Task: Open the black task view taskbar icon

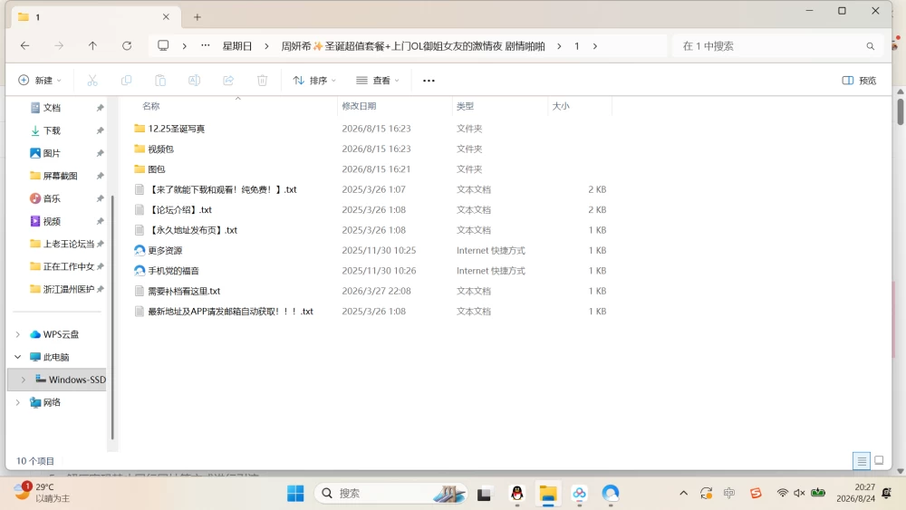Action: point(484,494)
